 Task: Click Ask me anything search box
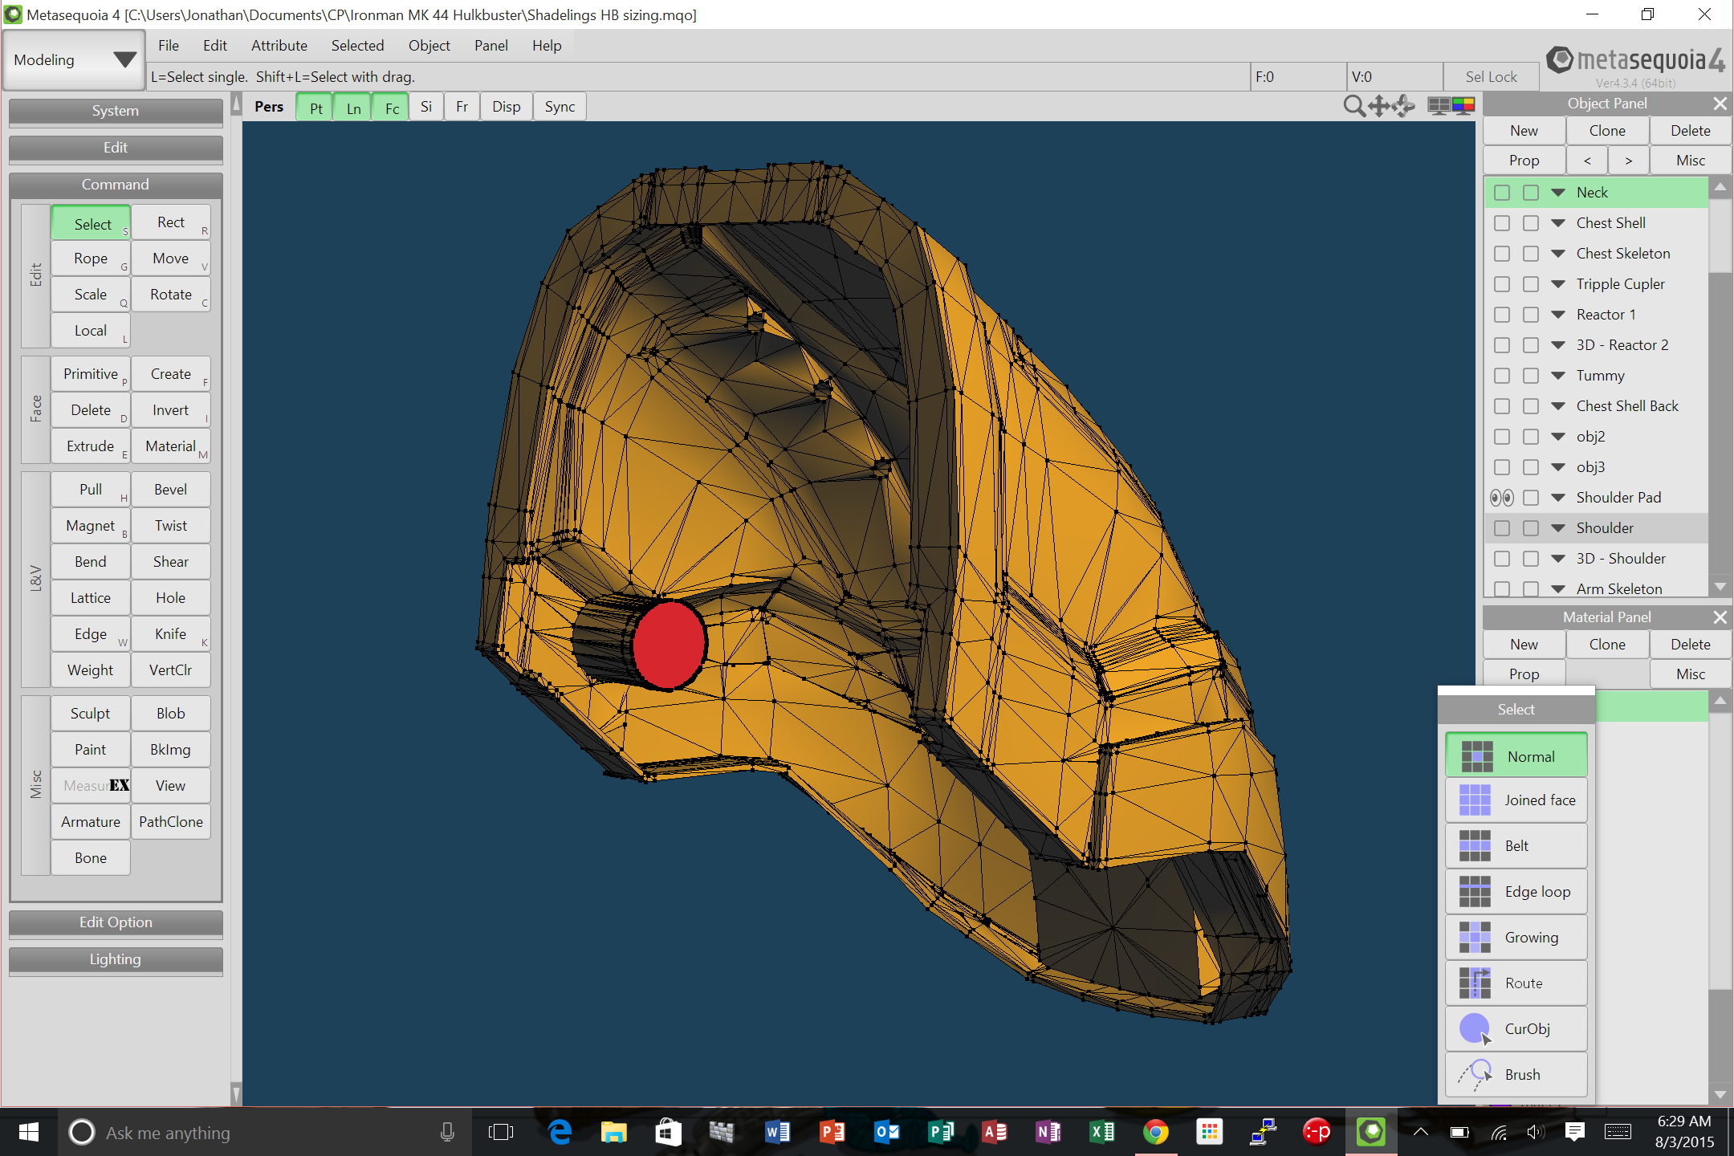click(263, 1133)
